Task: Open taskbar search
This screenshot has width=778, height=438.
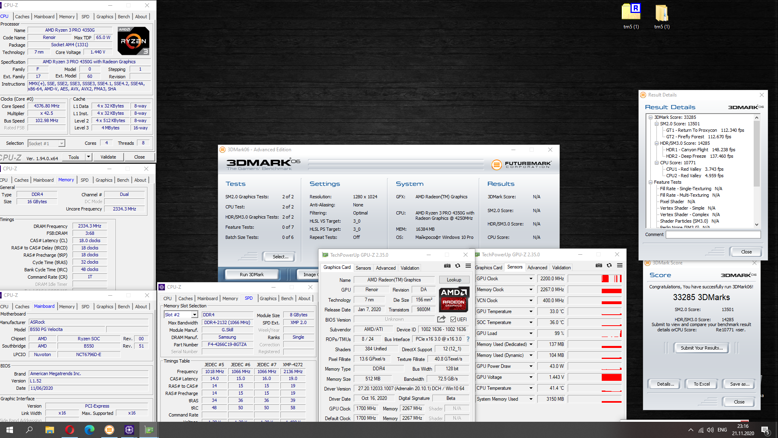Action: pyautogui.click(x=29, y=430)
